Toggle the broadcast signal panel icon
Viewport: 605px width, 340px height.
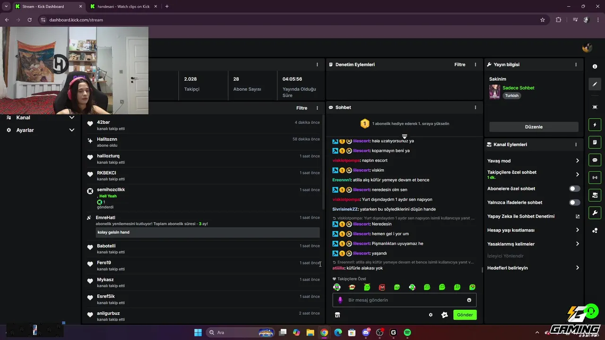tap(595, 178)
